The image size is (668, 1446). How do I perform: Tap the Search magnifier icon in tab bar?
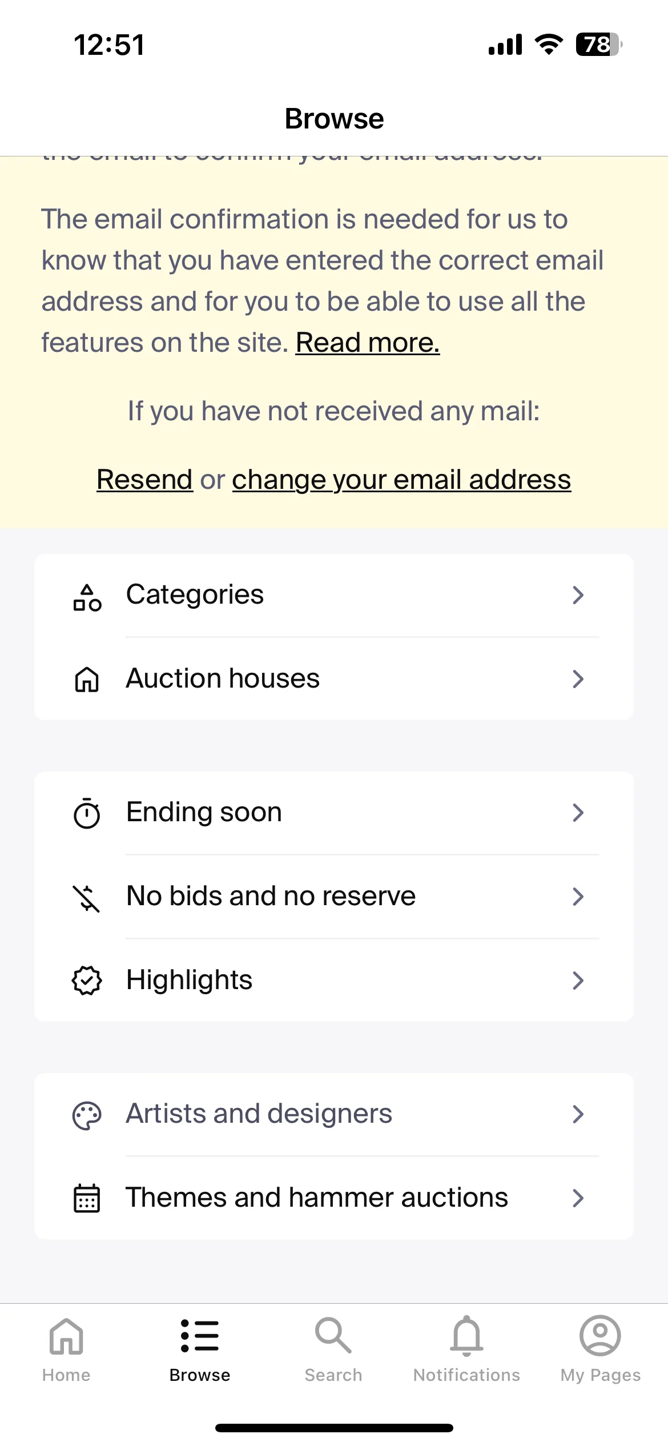[333, 1335]
